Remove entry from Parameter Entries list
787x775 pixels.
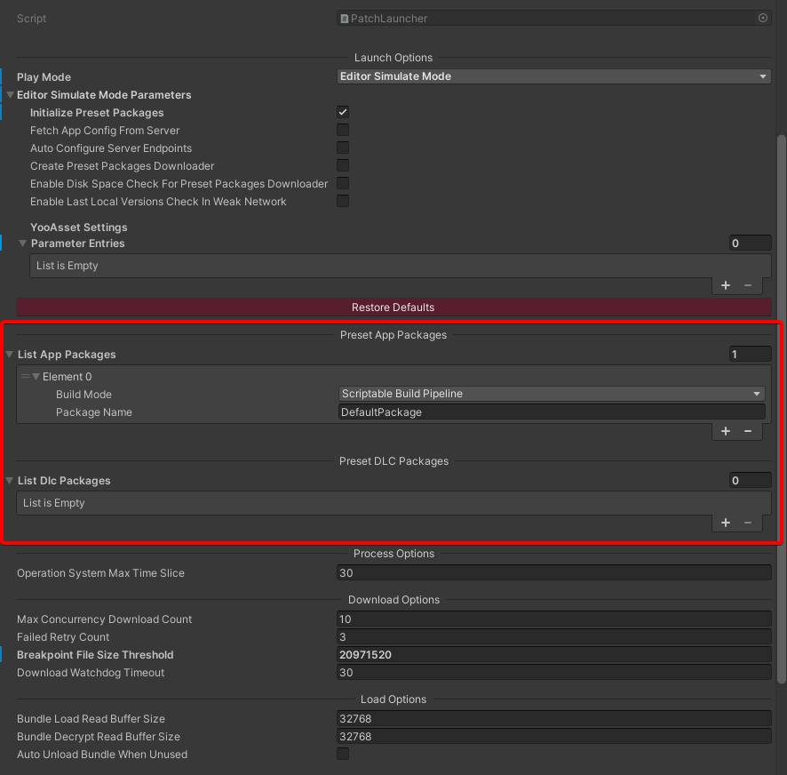tap(747, 285)
